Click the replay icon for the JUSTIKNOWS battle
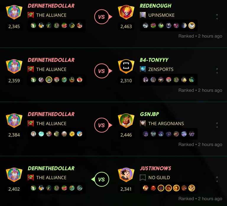This screenshot has width=227, height=206. (x=217, y=177)
